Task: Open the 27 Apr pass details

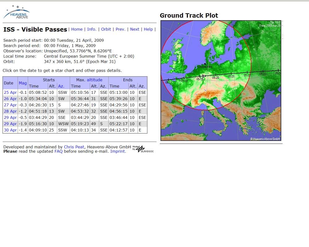Action: point(10,105)
